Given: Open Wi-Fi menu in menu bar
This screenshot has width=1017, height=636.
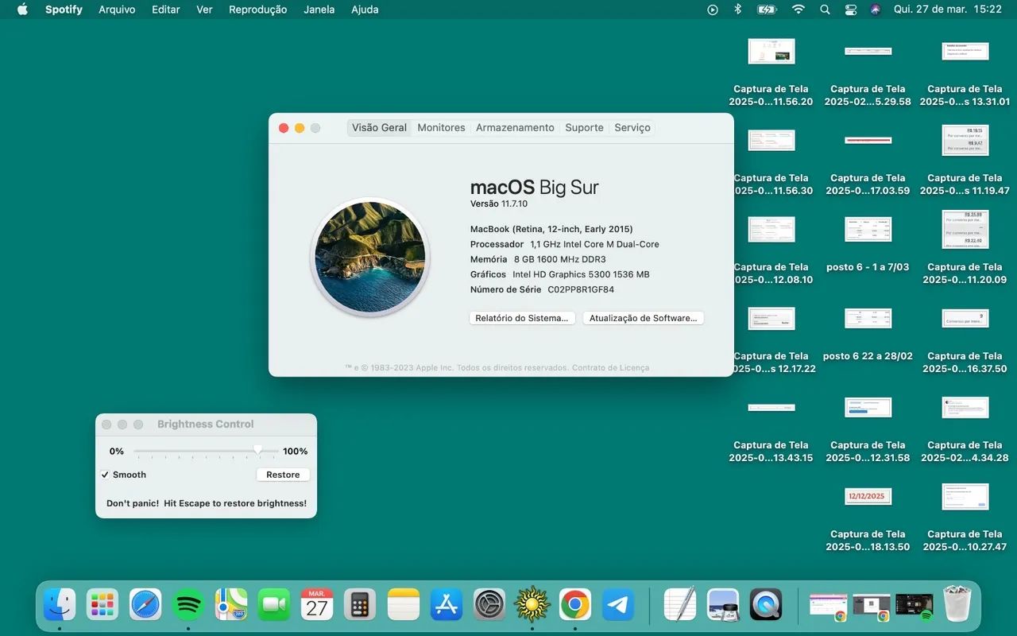Looking at the screenshot, I should (799, 10).
